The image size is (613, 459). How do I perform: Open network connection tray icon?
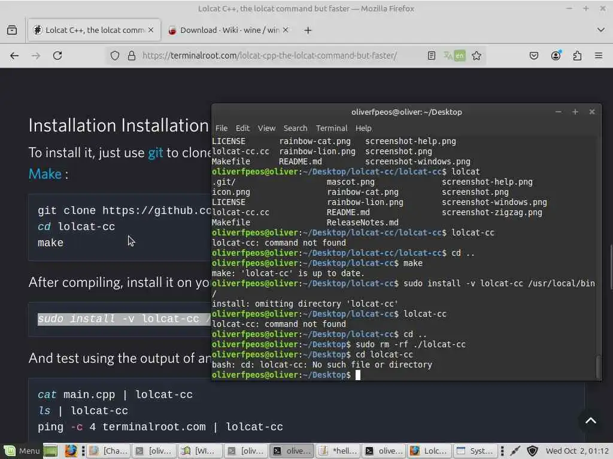coord(515,451)
